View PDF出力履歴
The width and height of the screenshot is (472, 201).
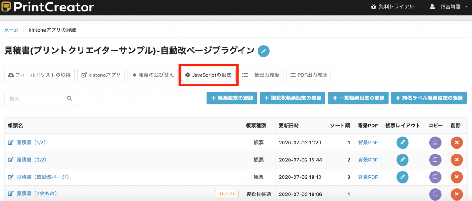(308, 75)
